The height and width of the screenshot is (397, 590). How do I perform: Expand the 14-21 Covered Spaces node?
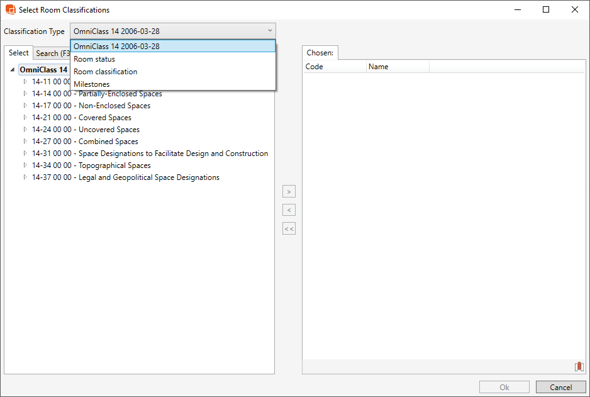pyautogui.click(x=25, y=118)
